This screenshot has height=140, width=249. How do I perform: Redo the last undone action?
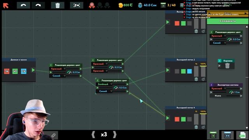(38, 5)
